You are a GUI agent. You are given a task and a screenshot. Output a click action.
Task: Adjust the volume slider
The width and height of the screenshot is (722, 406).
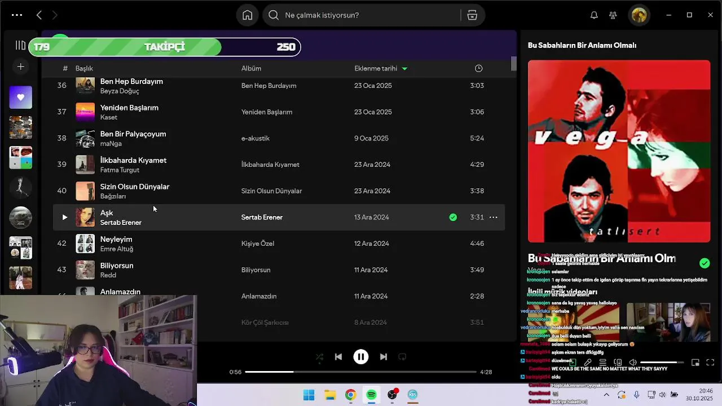[662, 363]
